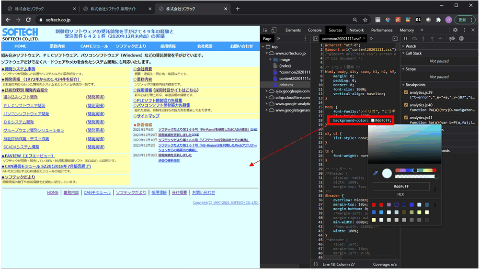480x269 pixels.
Task: Switch to the 株式会社ソフテック 採用サイト browser tab
Action: point(113,9)
